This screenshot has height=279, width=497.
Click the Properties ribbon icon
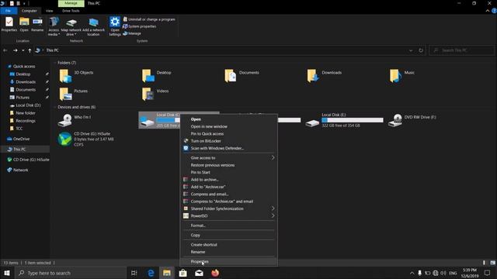point(9,24)
